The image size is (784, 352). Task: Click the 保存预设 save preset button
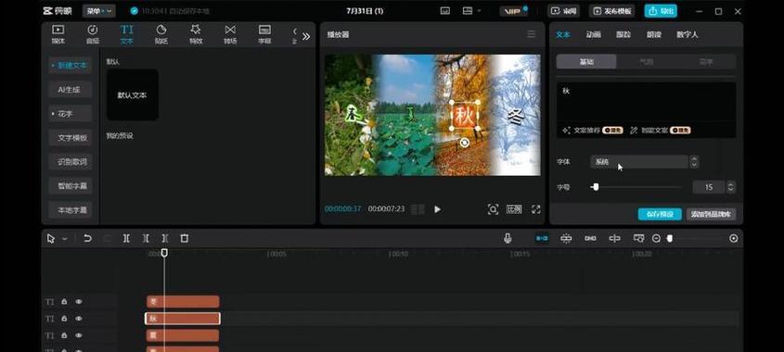coord(660,214)
